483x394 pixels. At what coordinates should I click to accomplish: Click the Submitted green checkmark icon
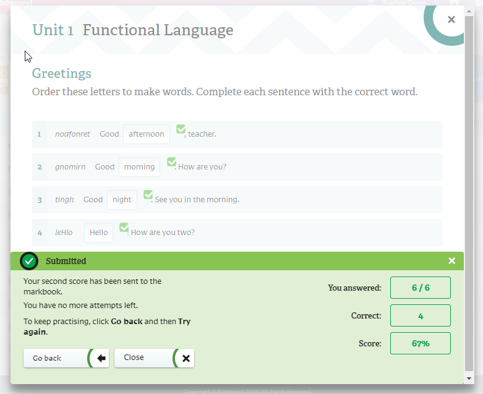29,261
